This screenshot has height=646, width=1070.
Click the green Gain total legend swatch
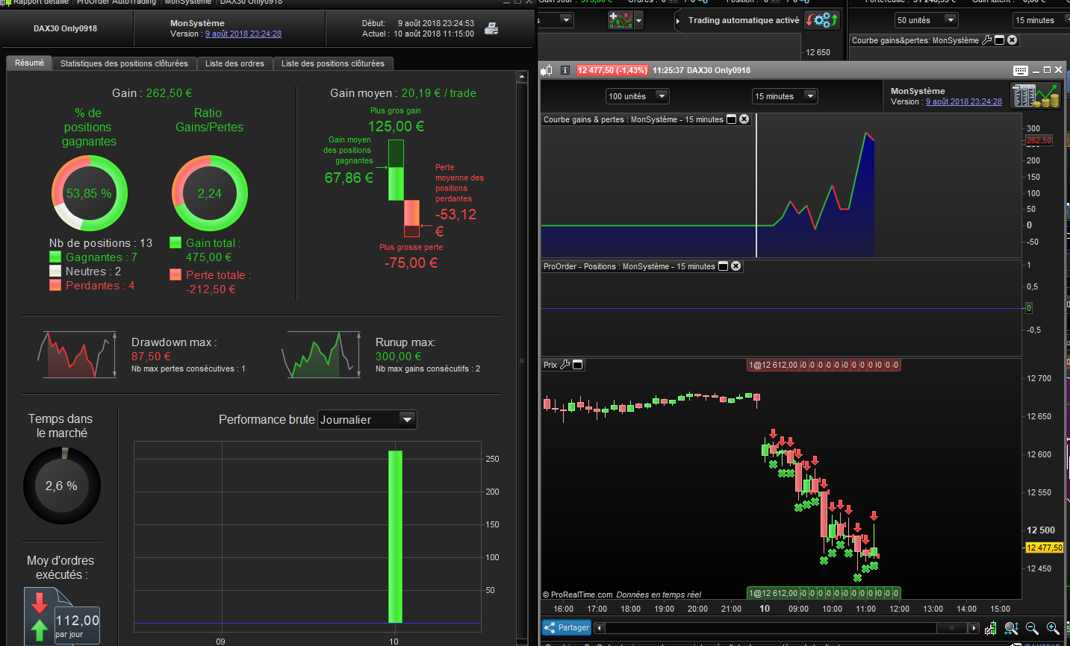pos(175,242)
